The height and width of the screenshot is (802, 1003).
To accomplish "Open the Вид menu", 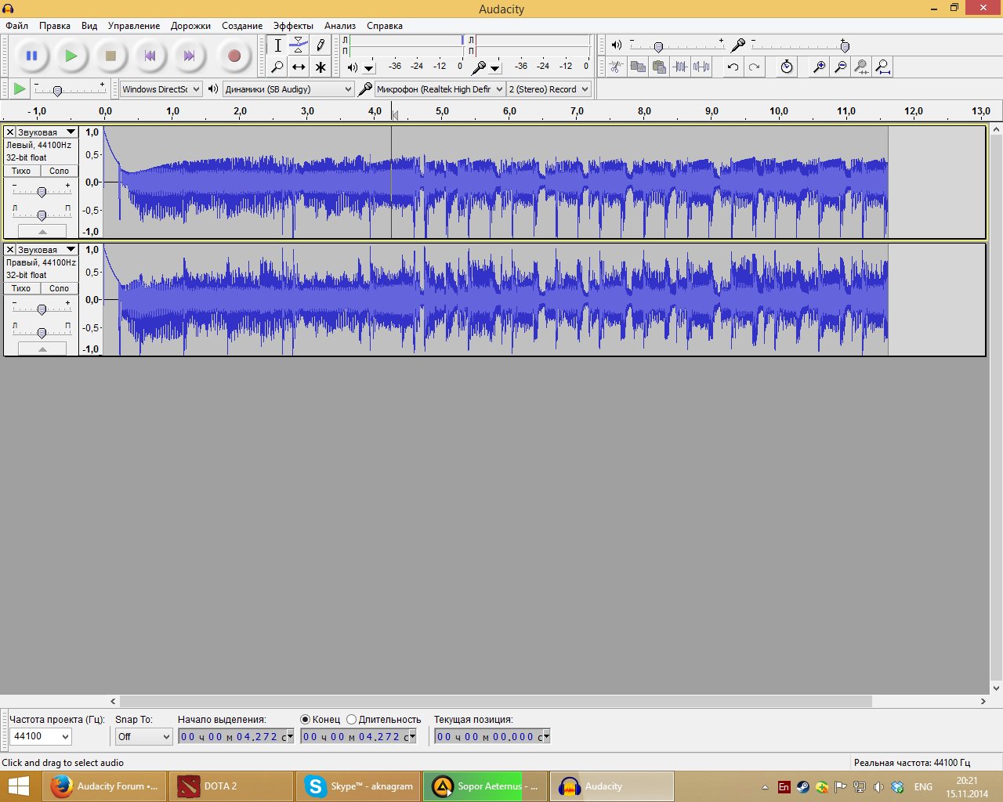I will [x=89, y=26].
